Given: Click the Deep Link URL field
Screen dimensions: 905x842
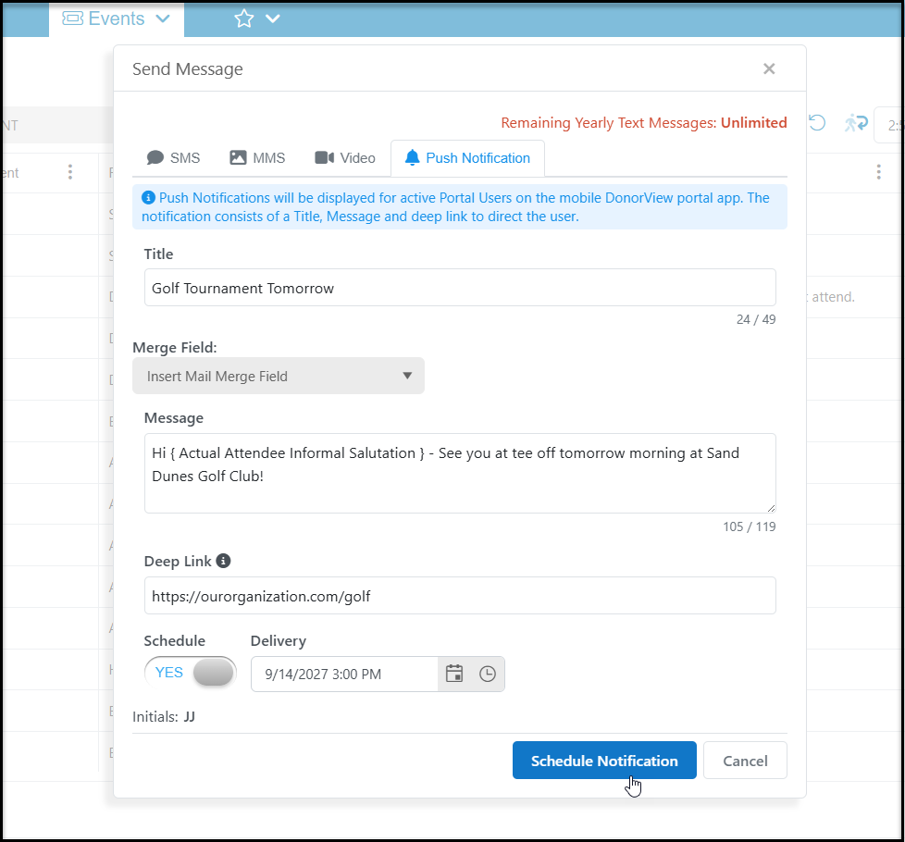Looking at the screenshot, I should (x=460, y=596).
